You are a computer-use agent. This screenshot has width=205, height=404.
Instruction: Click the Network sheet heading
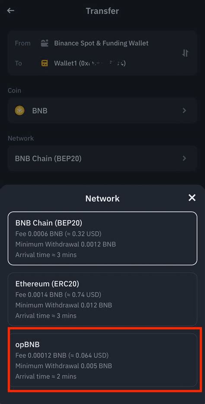pyautogui.click(x=102, y=199)
